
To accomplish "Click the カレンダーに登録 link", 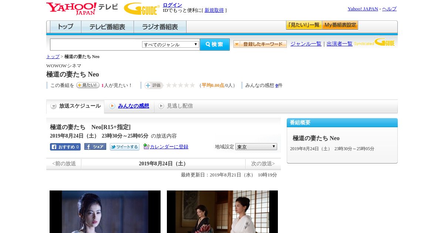I will (169, 147).
